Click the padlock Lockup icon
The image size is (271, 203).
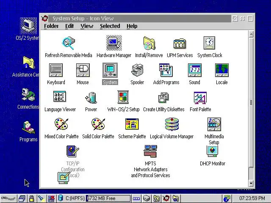coord(31,198)
